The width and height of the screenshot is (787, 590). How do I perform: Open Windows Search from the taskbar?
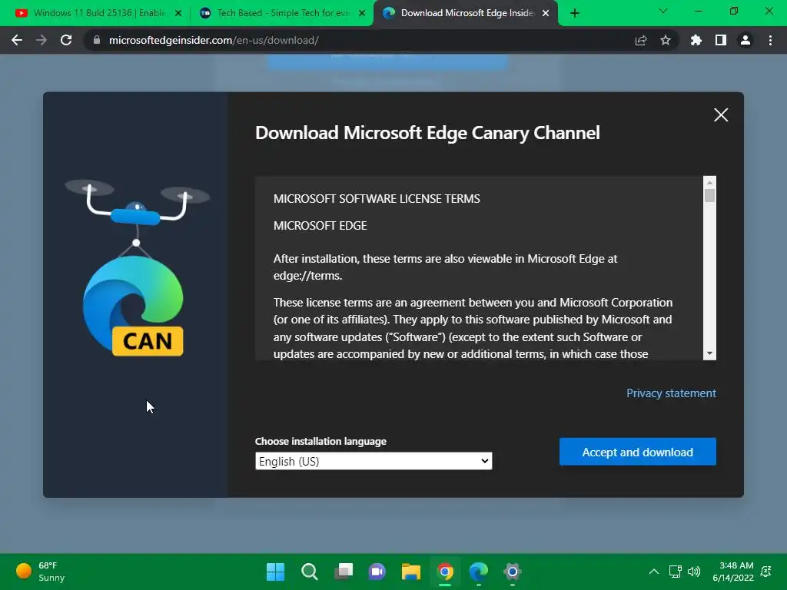pyautogui.click(x=309, y=572)
